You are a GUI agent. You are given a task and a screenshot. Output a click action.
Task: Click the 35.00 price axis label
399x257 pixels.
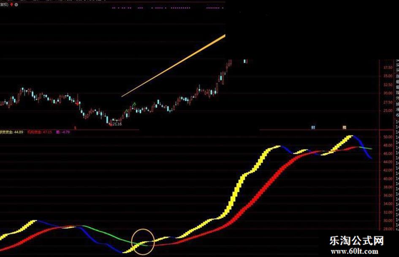388,76
